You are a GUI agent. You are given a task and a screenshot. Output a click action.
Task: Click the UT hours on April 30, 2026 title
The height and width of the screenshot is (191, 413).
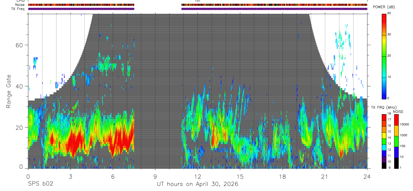197,184
